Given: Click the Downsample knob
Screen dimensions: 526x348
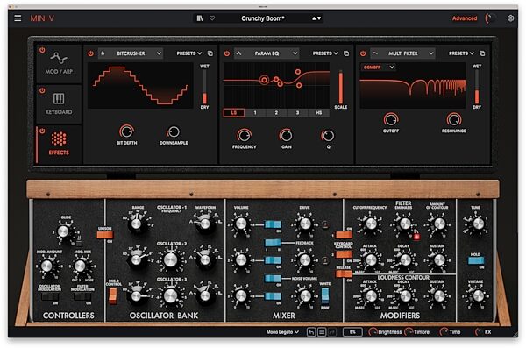Looking at the screenshot, I should tap(174, 131).
